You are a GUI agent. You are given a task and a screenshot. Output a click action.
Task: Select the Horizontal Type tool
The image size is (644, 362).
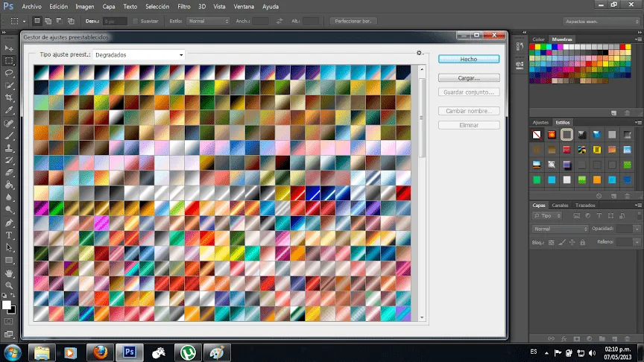click(9, 235)
